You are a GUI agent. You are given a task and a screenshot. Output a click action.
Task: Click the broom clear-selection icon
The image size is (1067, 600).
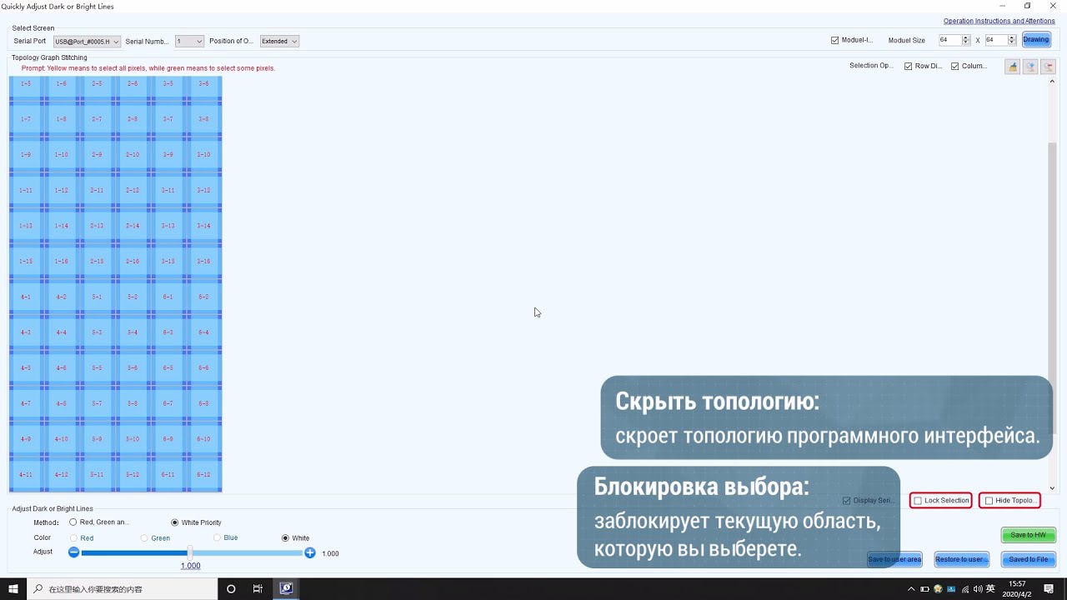[1012, 67]
